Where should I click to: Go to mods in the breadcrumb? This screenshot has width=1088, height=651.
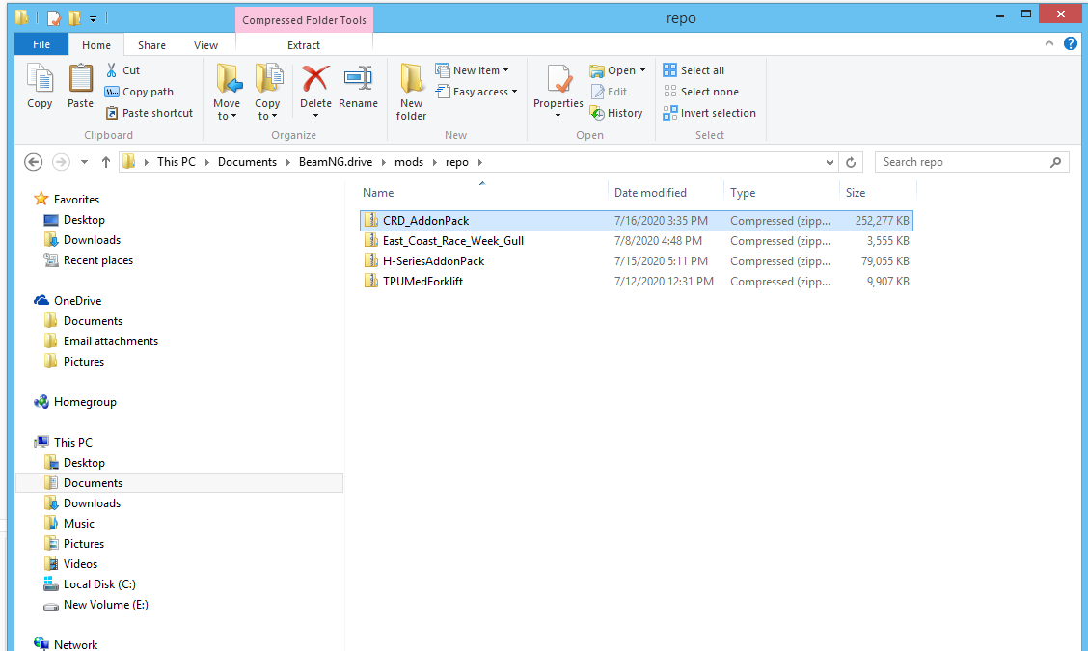pos(409,162)
